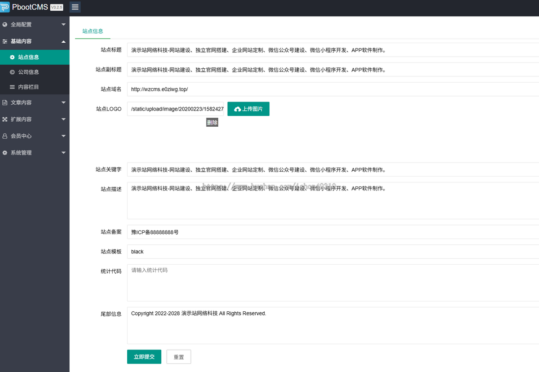Click the 站点关键字 label
This screenshot has width=539, height=372.
click(x=108, y=170)
